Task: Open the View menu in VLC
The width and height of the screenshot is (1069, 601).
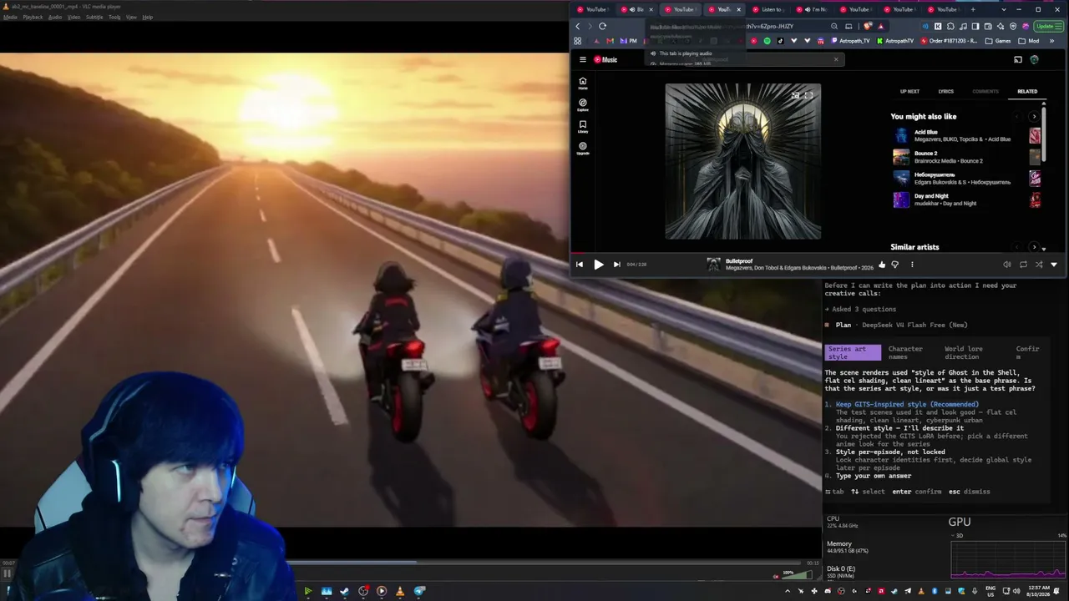Action: 131,17
